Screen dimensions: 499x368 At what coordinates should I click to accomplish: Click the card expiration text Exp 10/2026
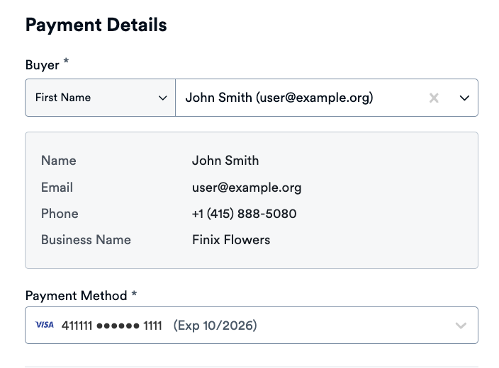pos(215,326)
